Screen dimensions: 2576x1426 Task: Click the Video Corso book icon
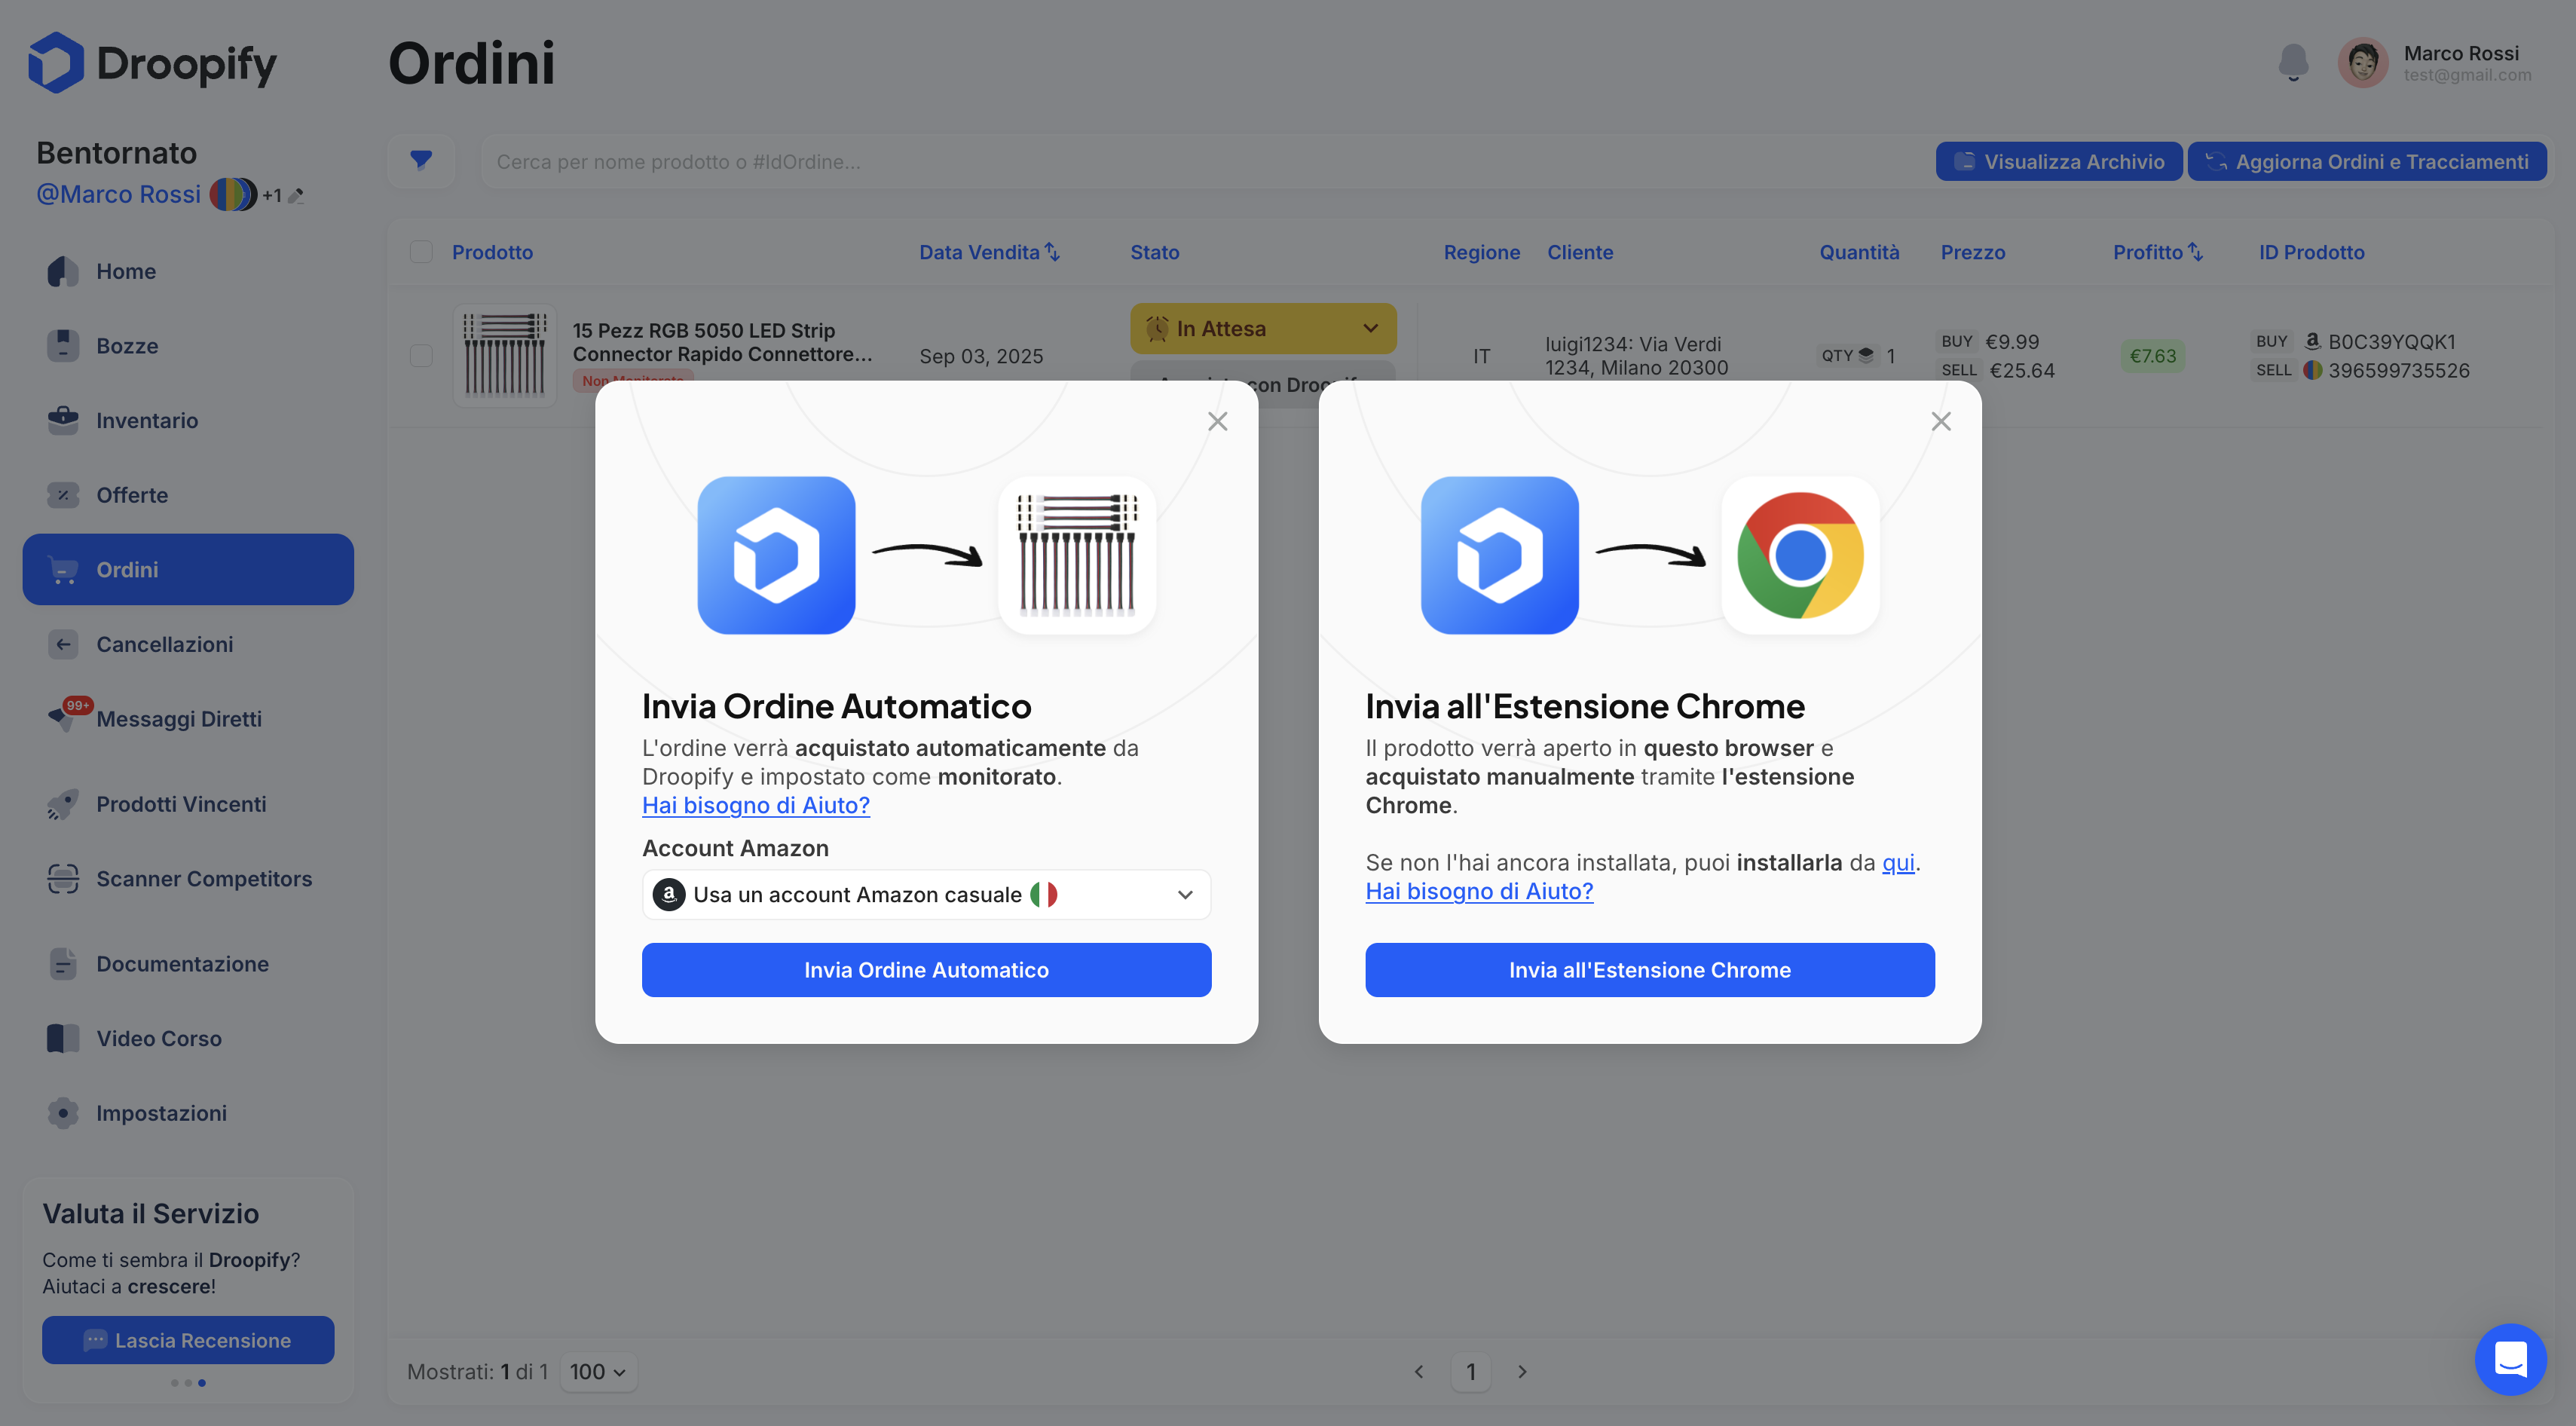pyautogui.click(x=63, y=1038)
